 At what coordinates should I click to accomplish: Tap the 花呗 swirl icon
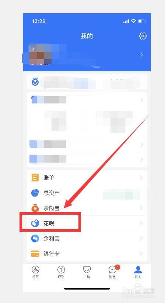pyautogui.click(x=35, y=223)
